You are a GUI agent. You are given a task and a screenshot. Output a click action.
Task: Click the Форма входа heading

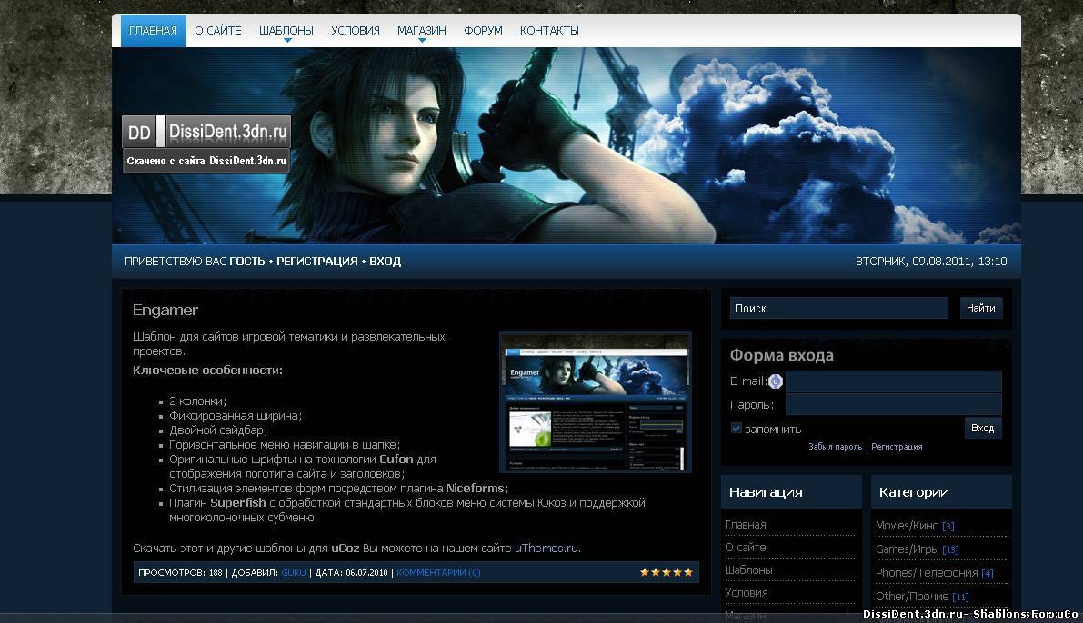[781, 355]
